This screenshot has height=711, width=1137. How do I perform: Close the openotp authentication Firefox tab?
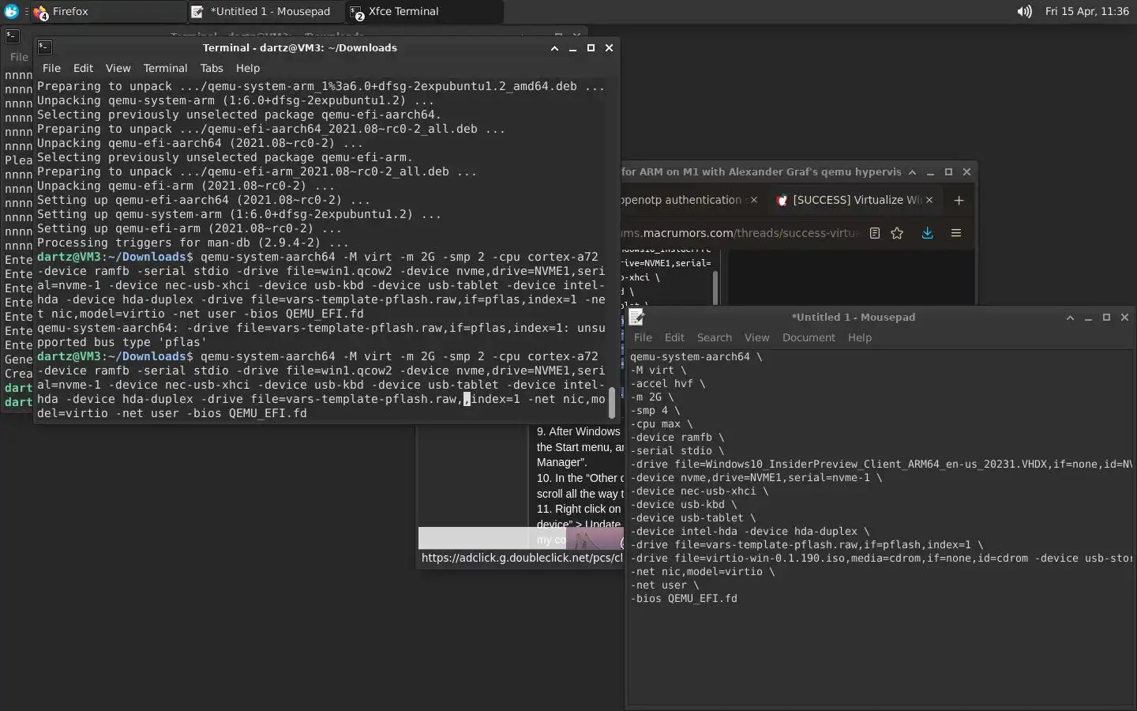point(754,200)
